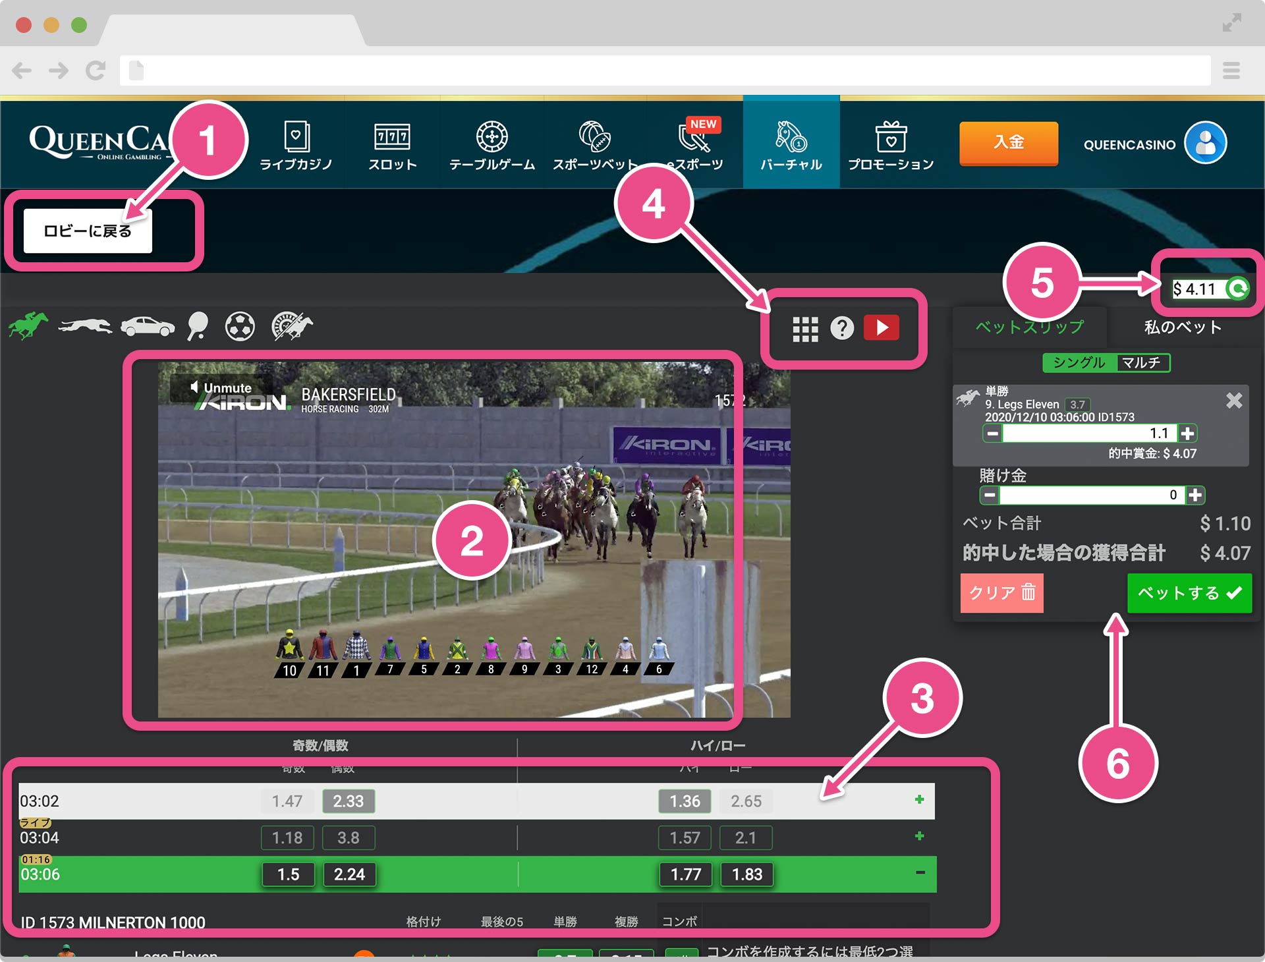Screen dimensions: 1265x962
Task: Click the 賭け金 input field showing 0
Action: 1092,495
